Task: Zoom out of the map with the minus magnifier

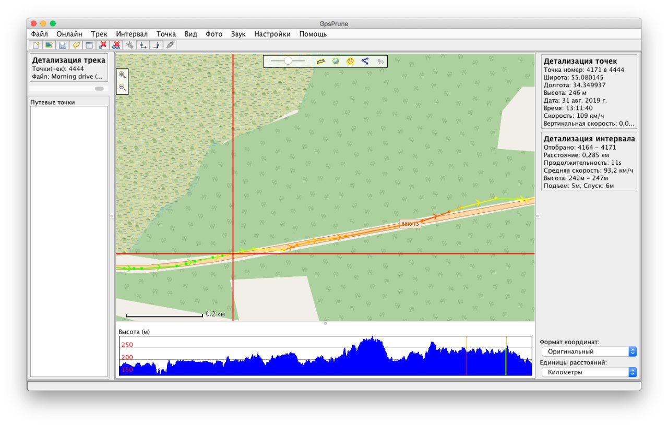Action: pyautogui.click(x=123, y=88)
